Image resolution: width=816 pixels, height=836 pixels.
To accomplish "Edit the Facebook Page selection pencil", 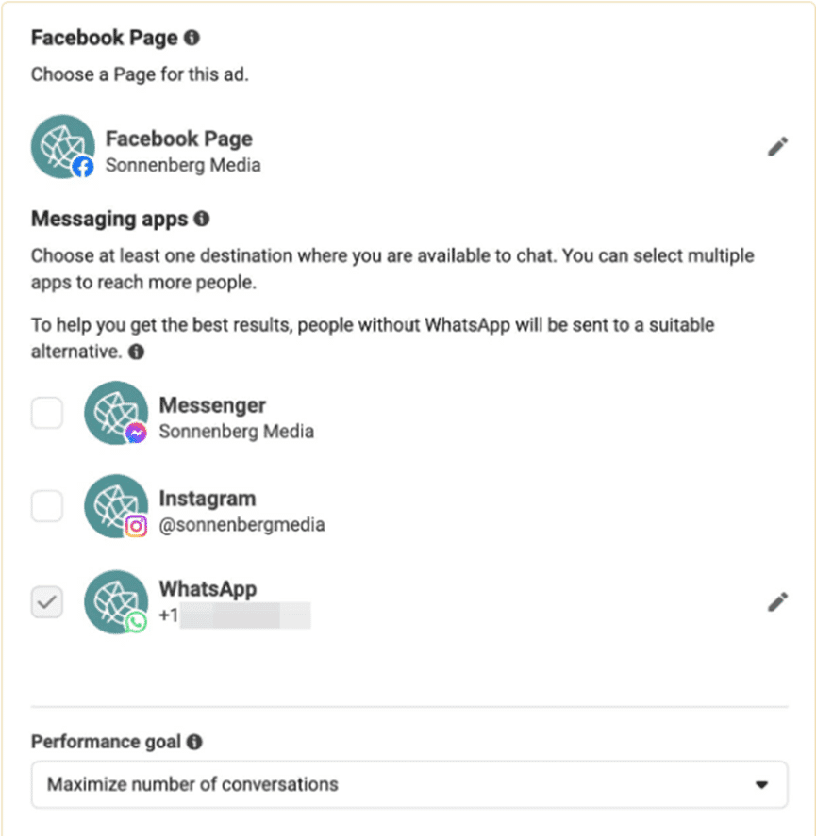I will coord(777,147).
